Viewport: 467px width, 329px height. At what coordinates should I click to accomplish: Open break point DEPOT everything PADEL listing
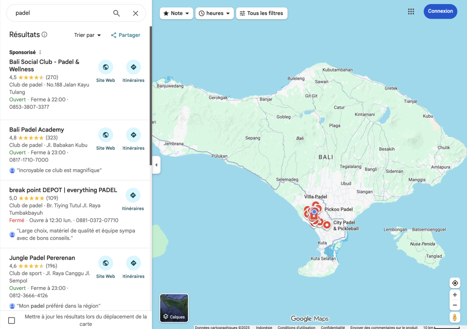point(63,190)
